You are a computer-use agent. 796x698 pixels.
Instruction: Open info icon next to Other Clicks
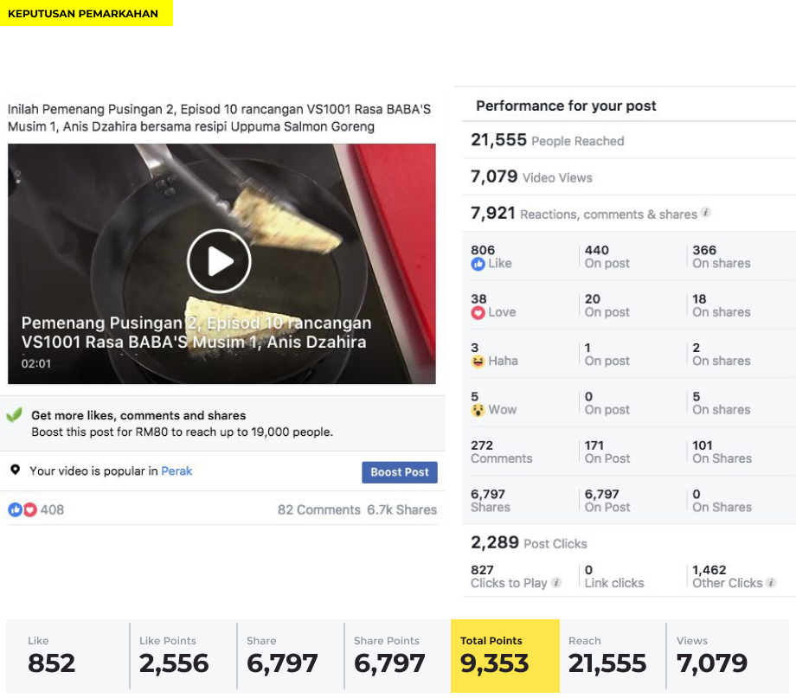(771, 582)
